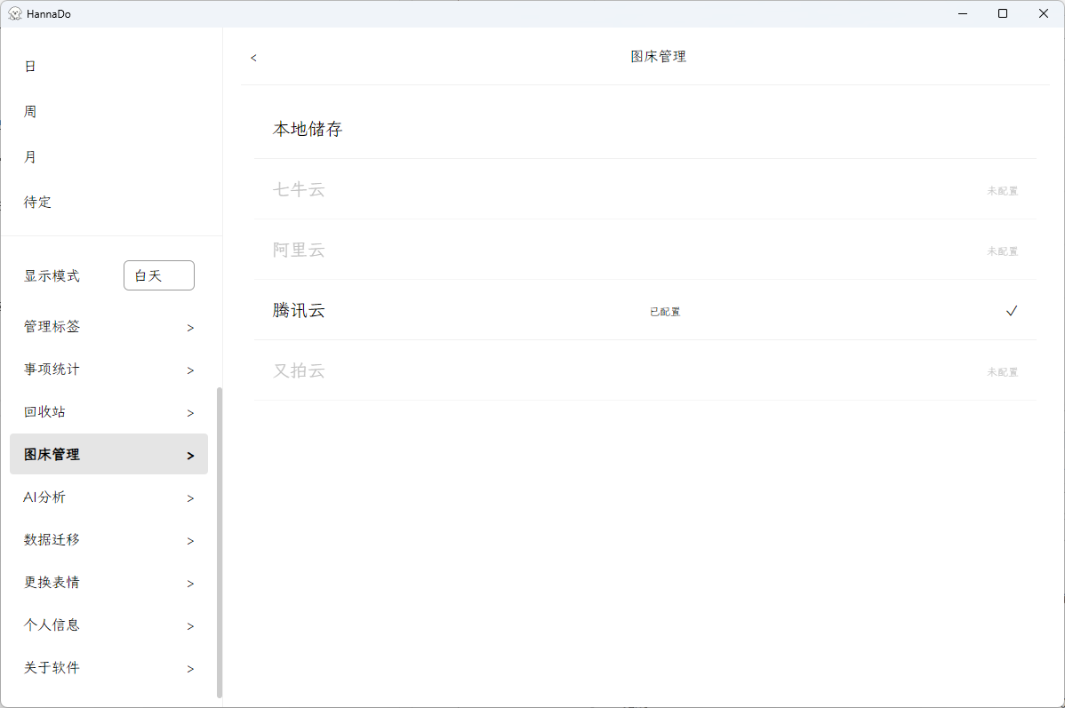Switch to the 日 (day) view

[x=29, y=66]
